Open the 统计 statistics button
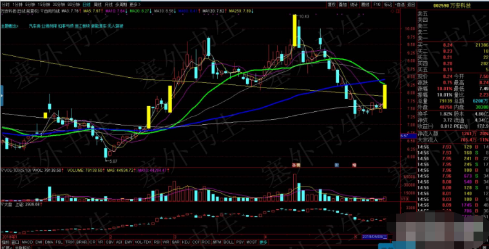The width and height of the screenshot is (489, 249). pyautogui.click(x=354, y=5)
